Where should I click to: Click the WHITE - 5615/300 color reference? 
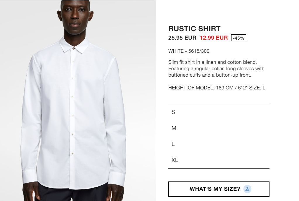(x=189, y=51)
